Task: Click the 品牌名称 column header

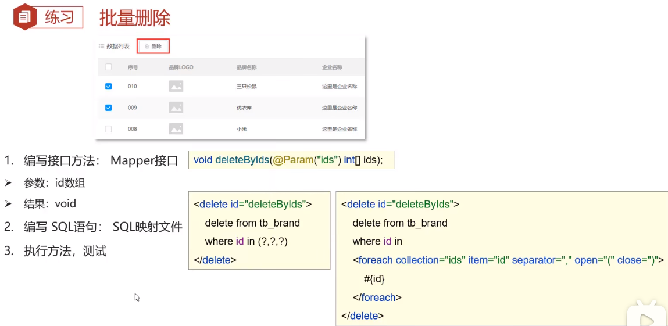Action: [x=247, y=67]
